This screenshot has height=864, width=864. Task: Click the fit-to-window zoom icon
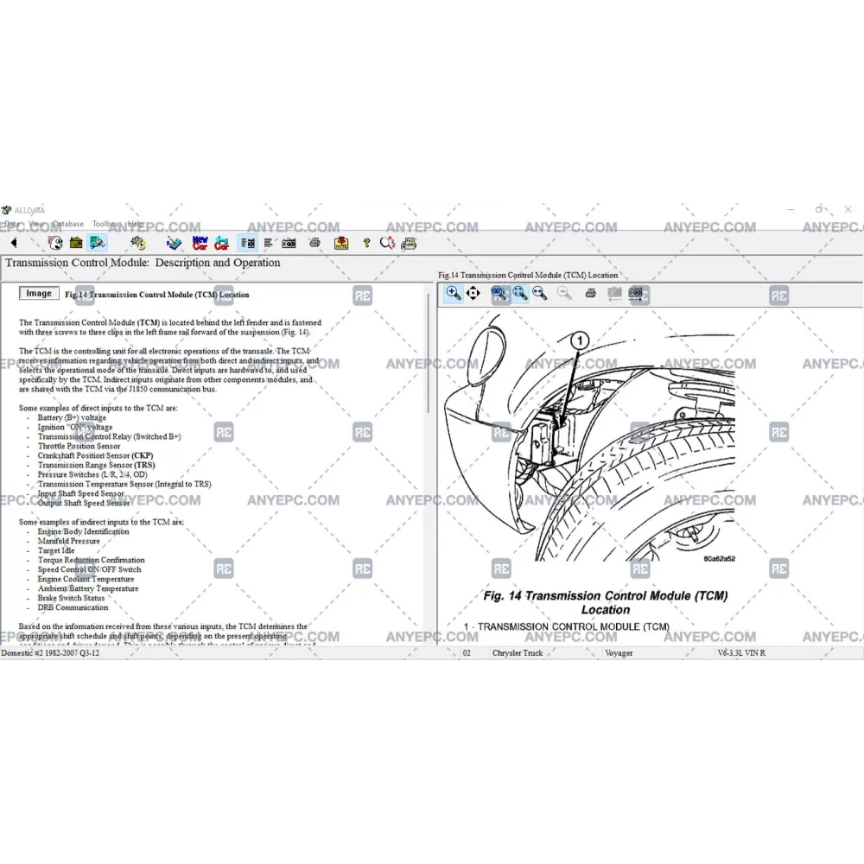pyautogui.click(x=520, y=294)
